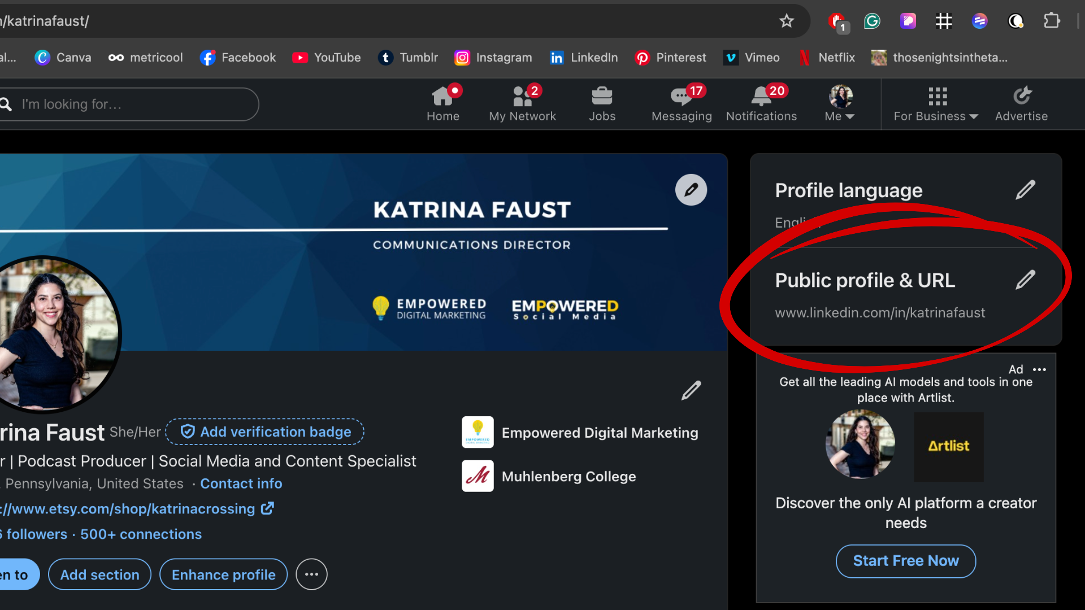Click Start Free Now in the Artlist ad

[905, 561]
